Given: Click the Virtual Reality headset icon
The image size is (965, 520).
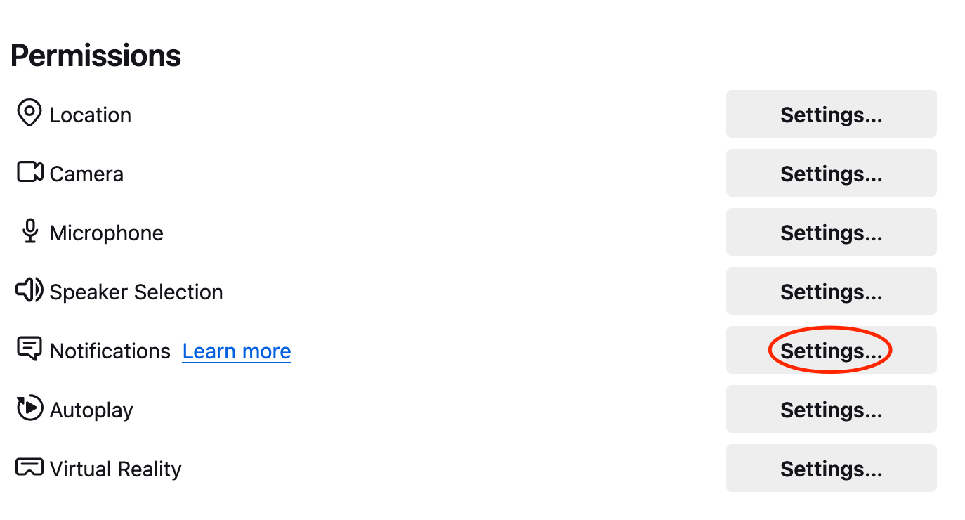Looking at the screenshot, I should [x=29, y=467].
